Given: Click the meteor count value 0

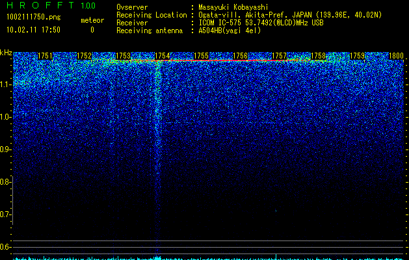Looking at the screenshot, I should (92, 30).
